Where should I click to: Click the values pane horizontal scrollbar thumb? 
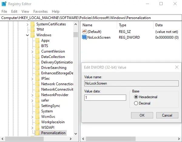[111, 139]
